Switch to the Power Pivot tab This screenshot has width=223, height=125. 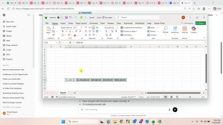[x=159, y=23]
